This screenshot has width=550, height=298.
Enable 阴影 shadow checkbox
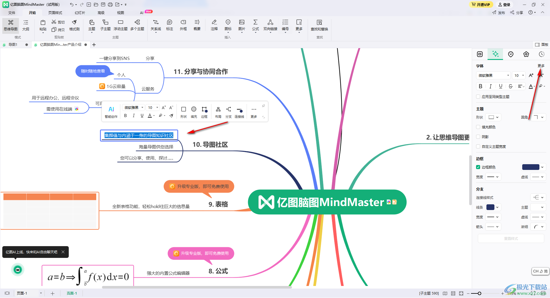[x=478, y=137]
